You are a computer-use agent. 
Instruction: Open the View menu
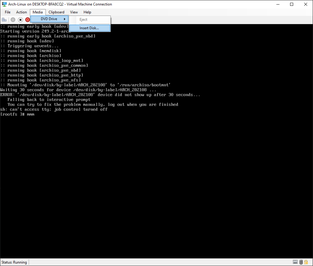(74, 12)
